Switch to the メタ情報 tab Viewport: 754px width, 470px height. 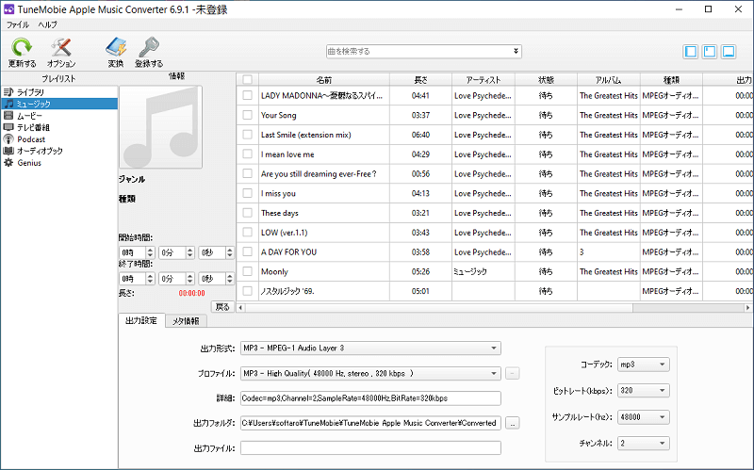(186, 321)
